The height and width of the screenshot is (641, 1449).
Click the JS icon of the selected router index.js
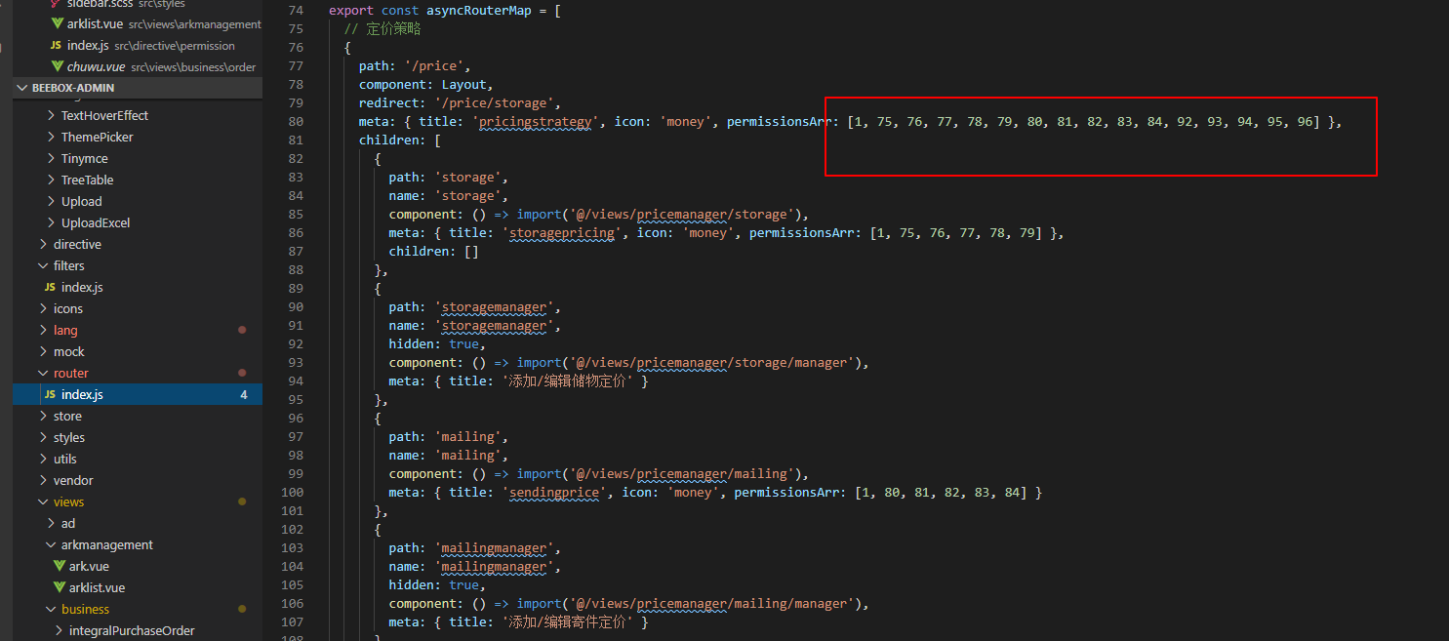(x=50, y=394)
